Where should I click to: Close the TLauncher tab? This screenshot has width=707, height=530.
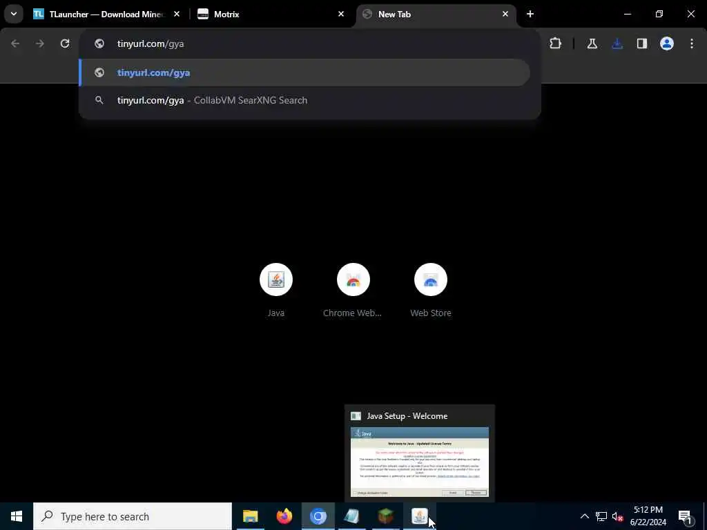pos(177,14)
